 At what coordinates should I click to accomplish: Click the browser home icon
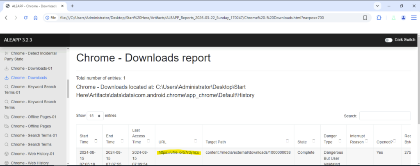point(36,18)
